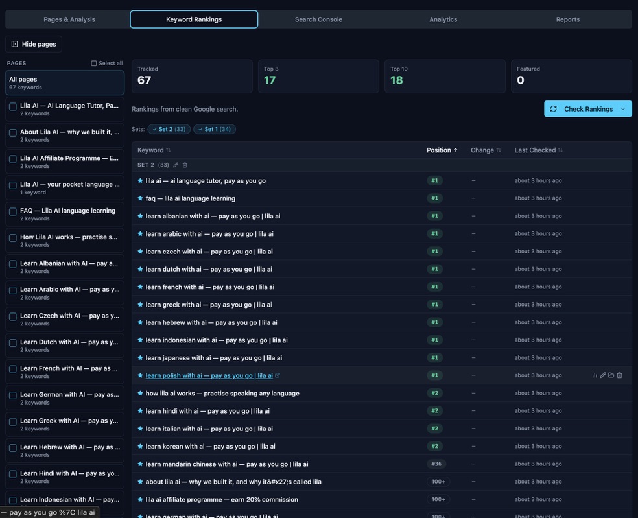Click star icon for learn italian keyword
The height and width of the screenshot is (518, 638).
point(140,429)
